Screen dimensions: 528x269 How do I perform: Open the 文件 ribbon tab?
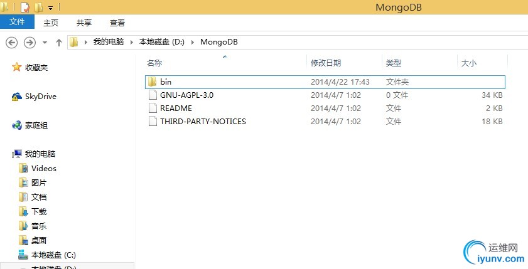[17, 22]
